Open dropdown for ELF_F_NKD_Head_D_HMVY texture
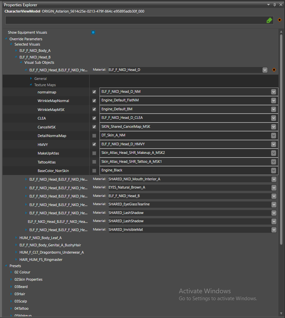This screenshot has height=318, width=285. coord(273,144)
